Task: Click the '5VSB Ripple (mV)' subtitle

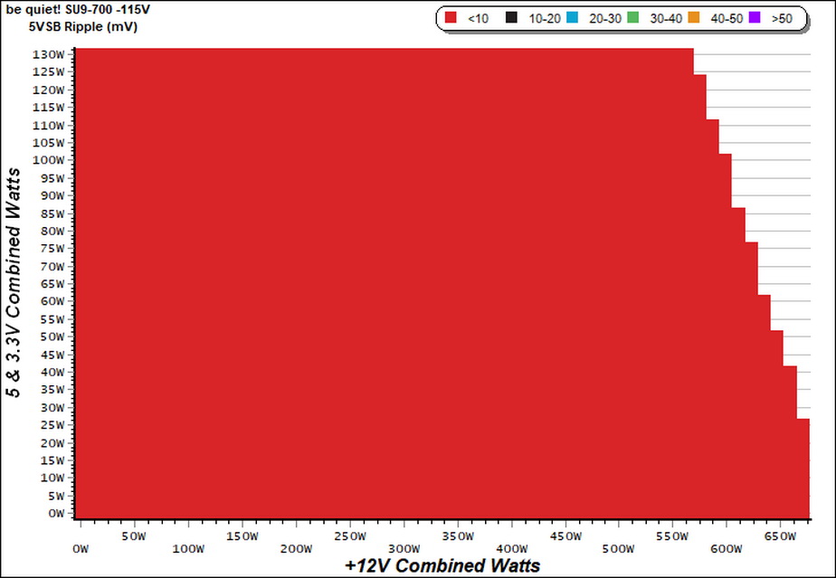Action: [x=83, y=26]
